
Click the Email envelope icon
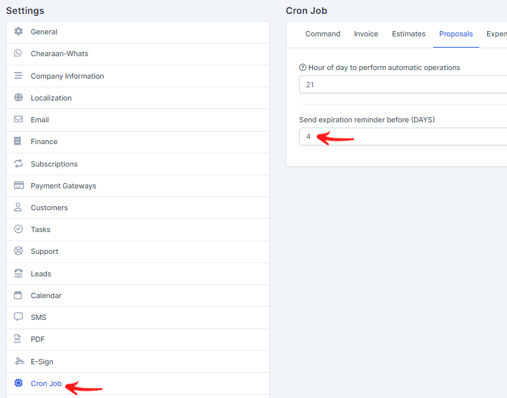point(18,120)
